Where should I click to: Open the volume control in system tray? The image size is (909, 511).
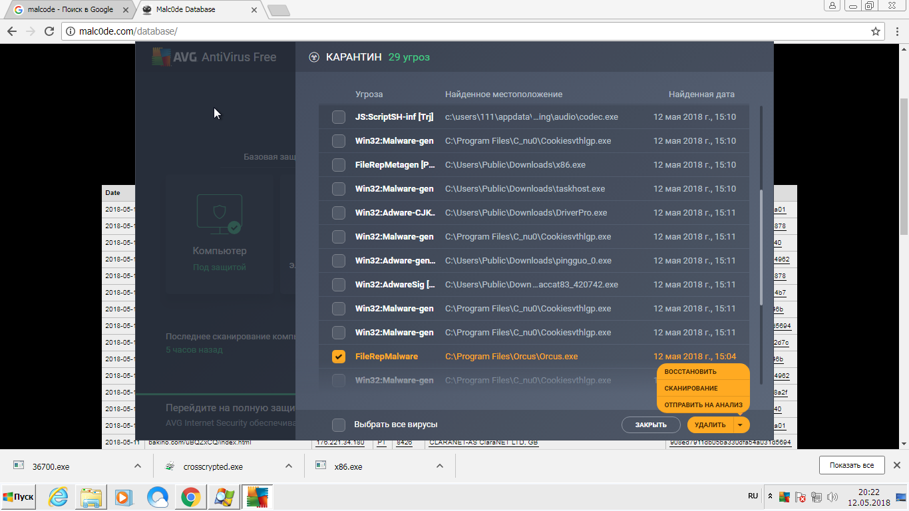coord(832,497)
